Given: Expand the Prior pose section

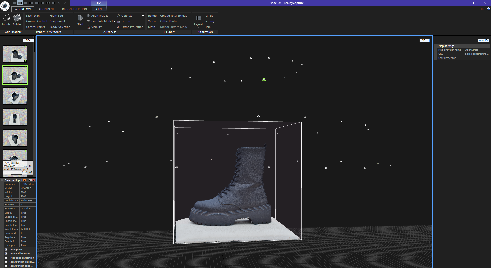Looking at the screenshot, I should point(6,250).
